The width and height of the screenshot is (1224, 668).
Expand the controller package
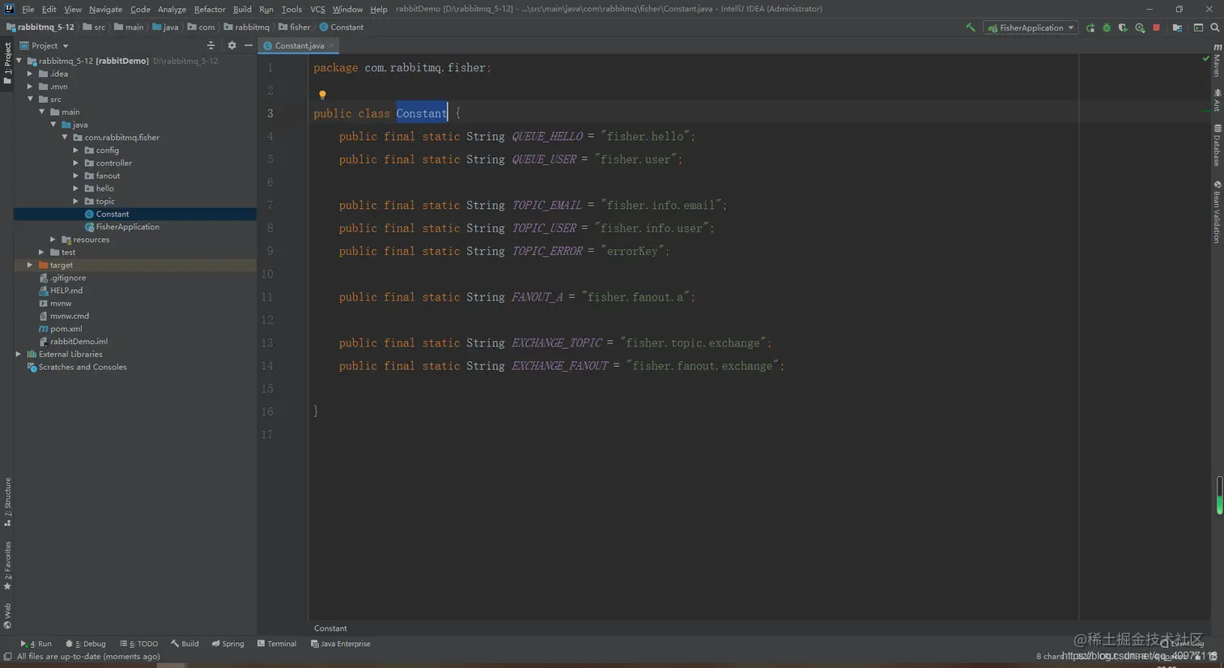tap(76, 163)
